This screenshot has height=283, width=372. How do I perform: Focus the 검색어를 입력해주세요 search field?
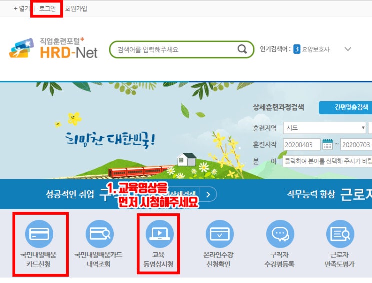point(176,49)
